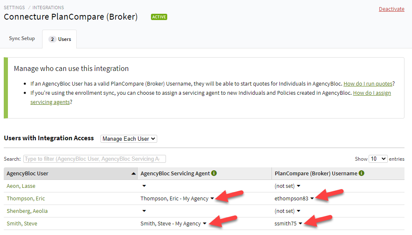Open servicing agent dropdown for Thompson, Eric
Screen dimensions: 412x235
[x=212, y=198]
